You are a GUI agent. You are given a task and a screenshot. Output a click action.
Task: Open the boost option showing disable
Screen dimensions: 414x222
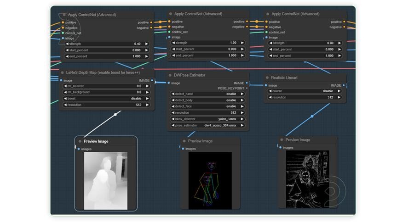tap(106, 99)
